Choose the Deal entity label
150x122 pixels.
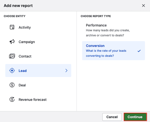coord(22,85)
